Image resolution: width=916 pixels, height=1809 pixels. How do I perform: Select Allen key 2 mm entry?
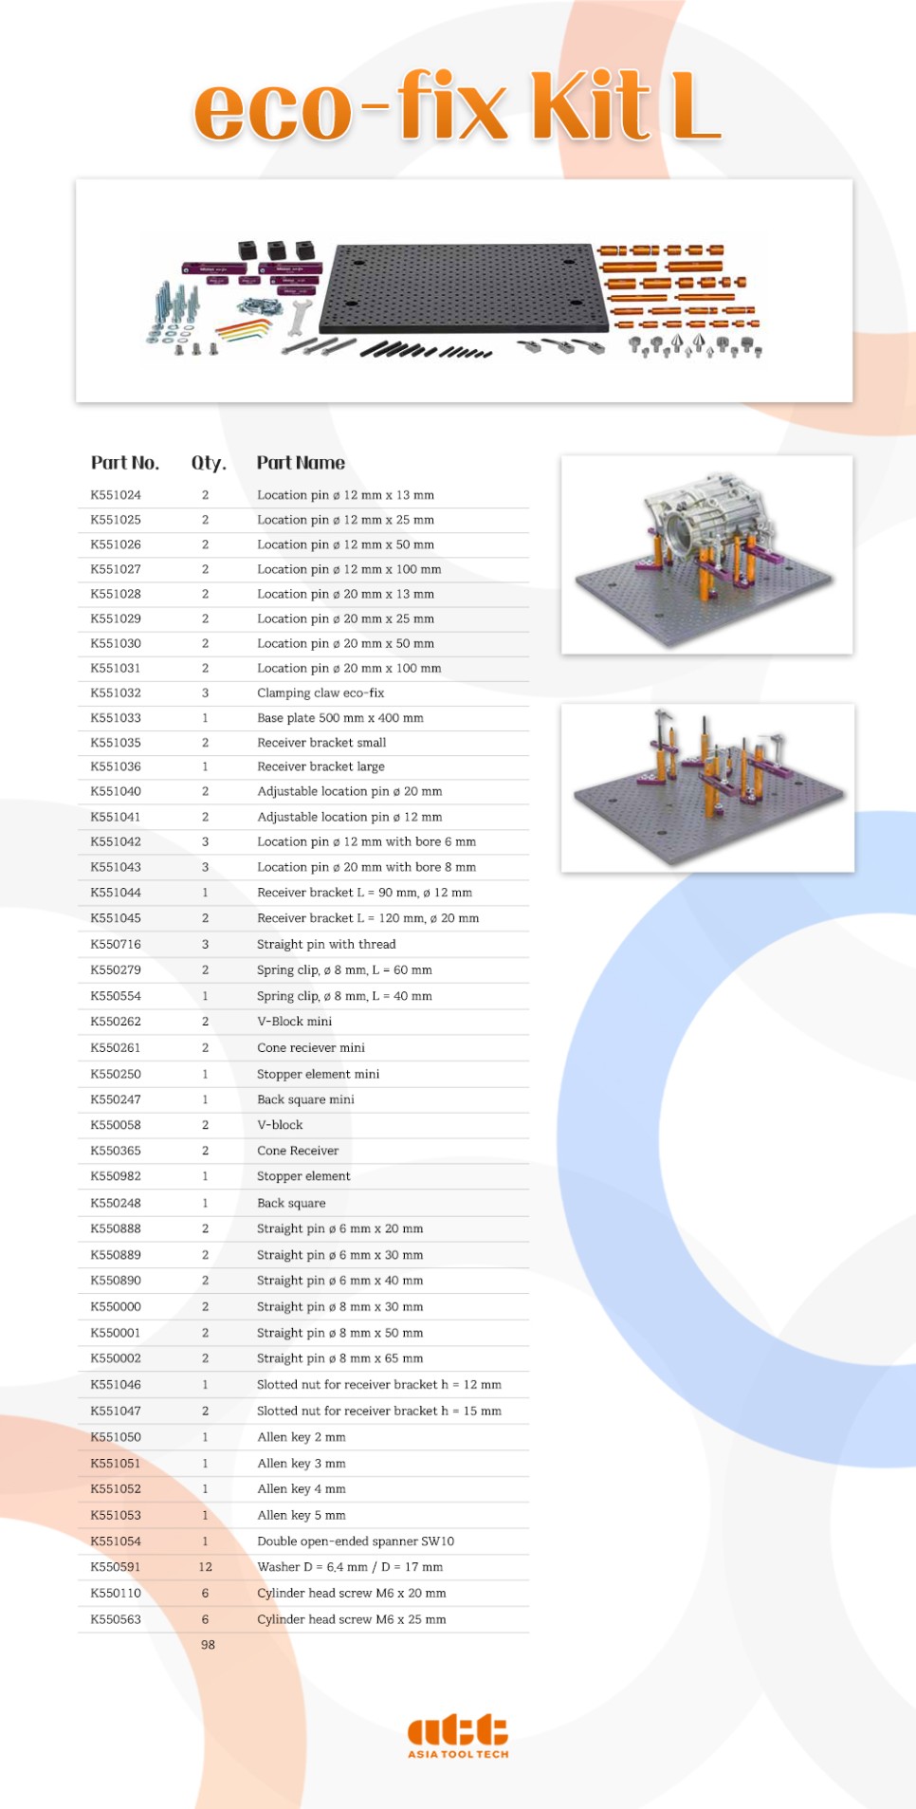coord(302,1437)
